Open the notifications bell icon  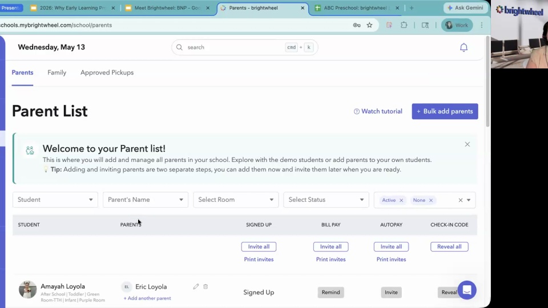tap(464, 47)
